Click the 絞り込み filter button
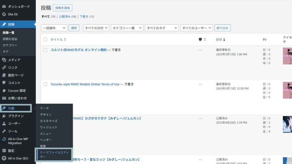Viewport: 292px width, 164px height. 222,28
